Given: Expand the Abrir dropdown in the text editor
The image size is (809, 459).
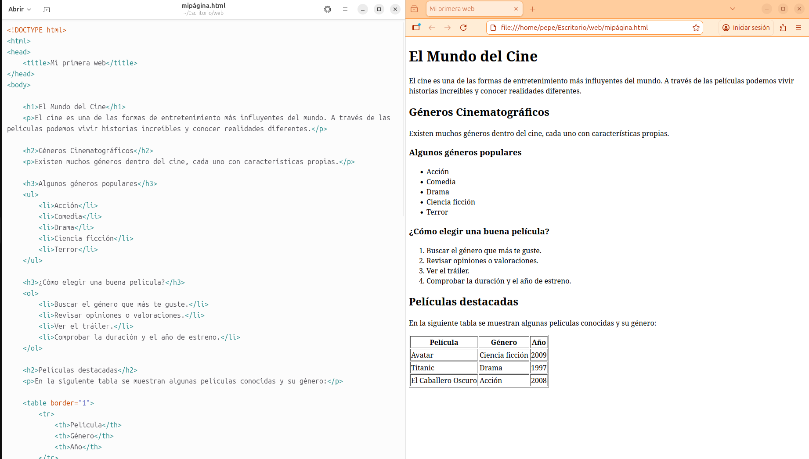Looking at the screenshot, I should [x=20, y=9].
